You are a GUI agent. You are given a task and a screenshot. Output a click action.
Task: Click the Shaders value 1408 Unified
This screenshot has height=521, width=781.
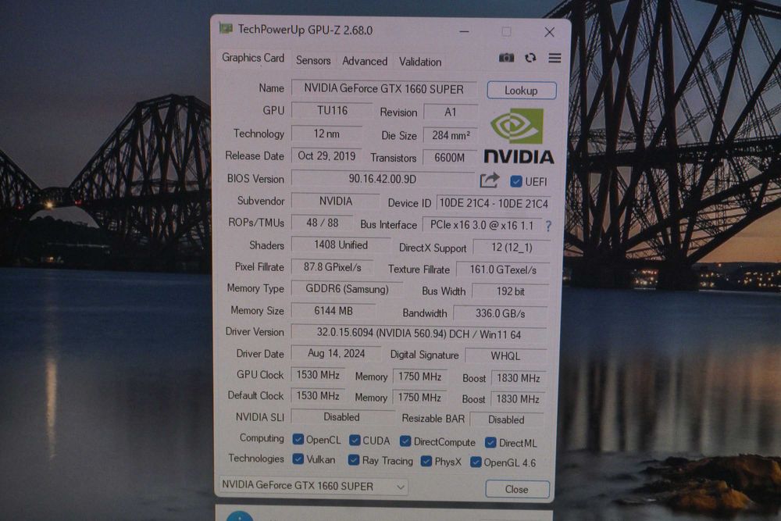pos(341,244)
